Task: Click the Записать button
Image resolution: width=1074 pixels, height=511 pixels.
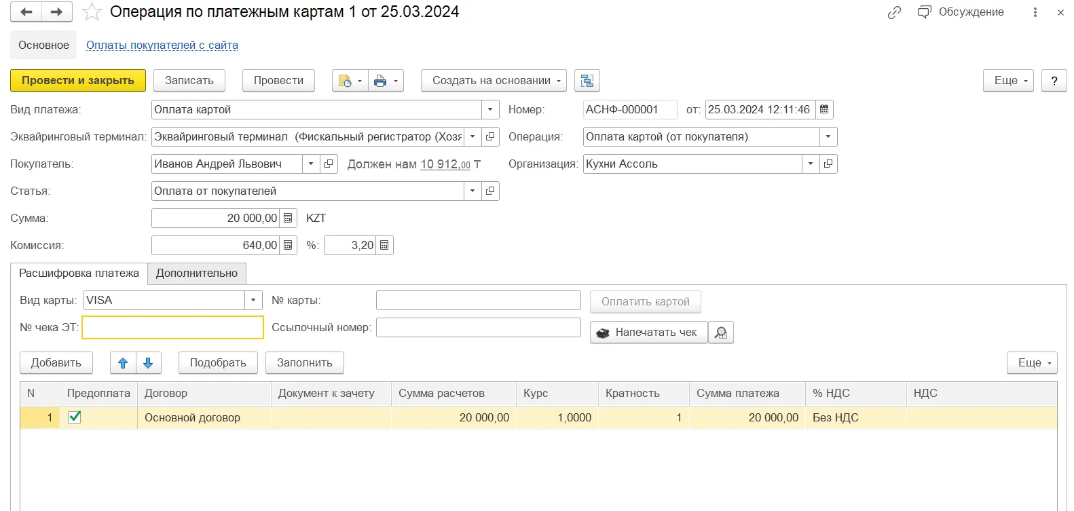Action: (x=189, y=81)
